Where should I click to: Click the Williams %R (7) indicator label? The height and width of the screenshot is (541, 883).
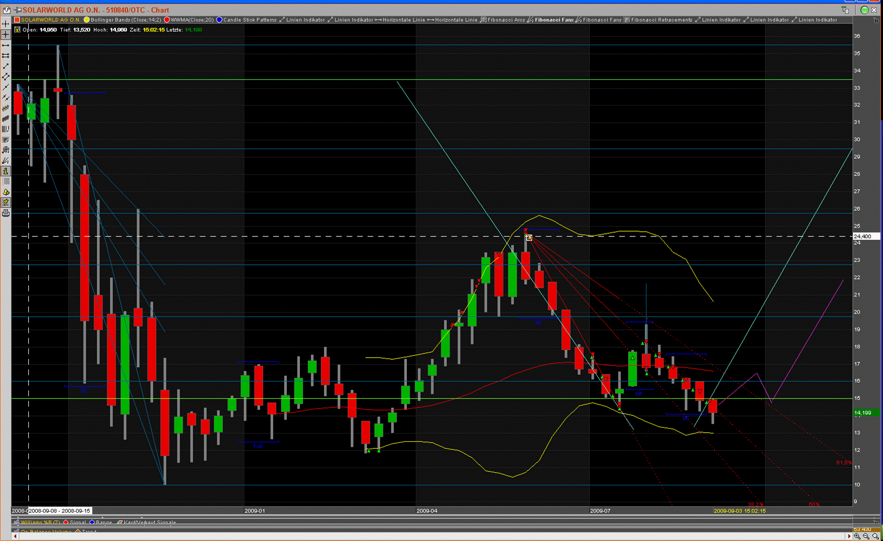point(40,522)
